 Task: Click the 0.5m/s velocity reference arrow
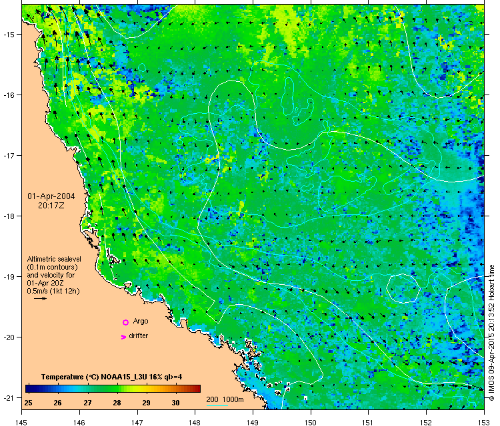(41, 298)
